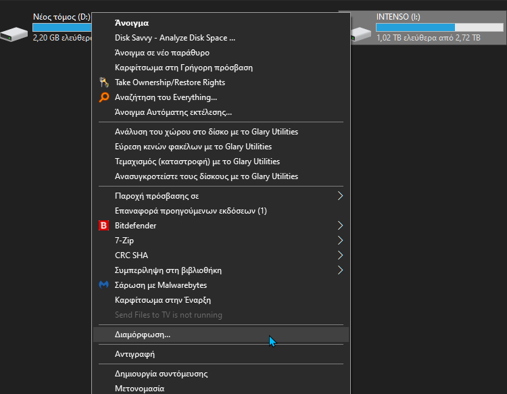Expand the 7-Zip submenu arrow

click(x=340, y=241)
